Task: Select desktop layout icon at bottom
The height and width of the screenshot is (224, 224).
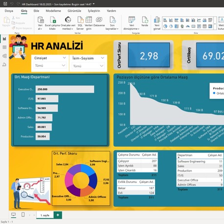Action: [14, 215]
